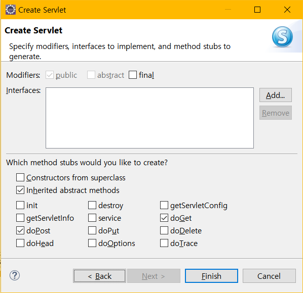
Task: Enable the init method stub
Action: [x=20, y=205]
